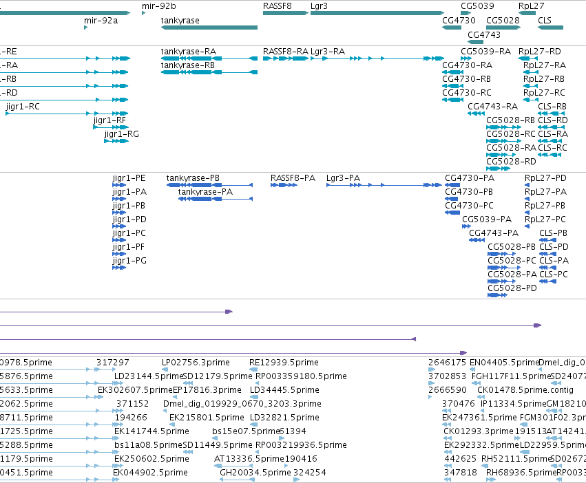Image resolution: width=586 pixels, height=483 pixels.
Task: Select the jigr1-RF transcript label
Action: [x=109, y=120]
